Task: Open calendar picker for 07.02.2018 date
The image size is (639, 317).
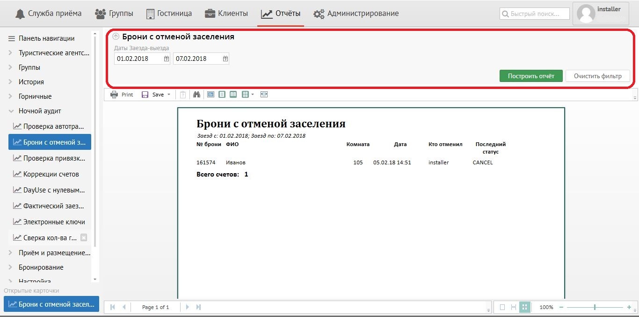Action: (225, 59)
